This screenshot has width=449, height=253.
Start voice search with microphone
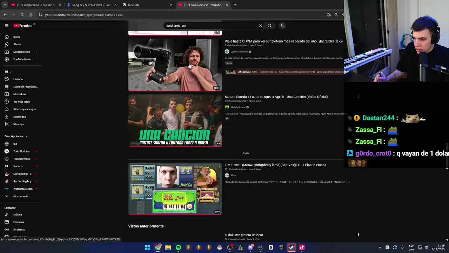282,26
